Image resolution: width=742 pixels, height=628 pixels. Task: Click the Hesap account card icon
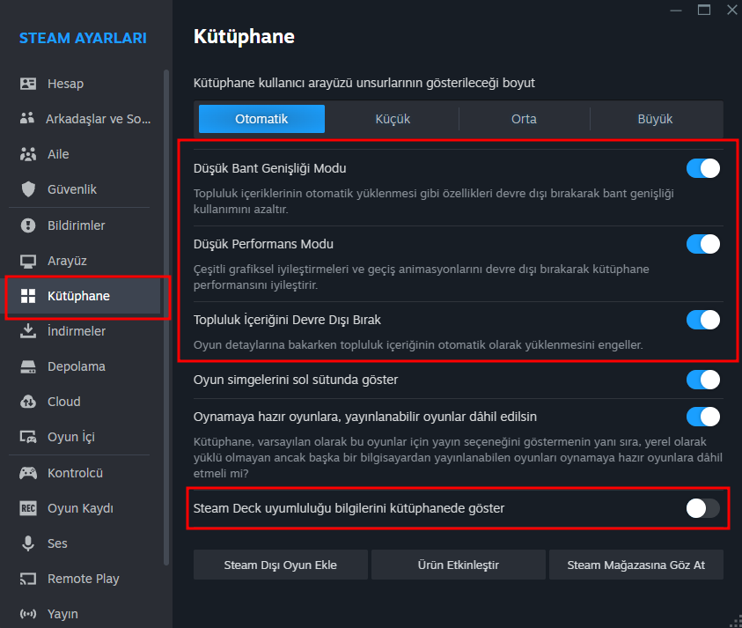point(28,84)
